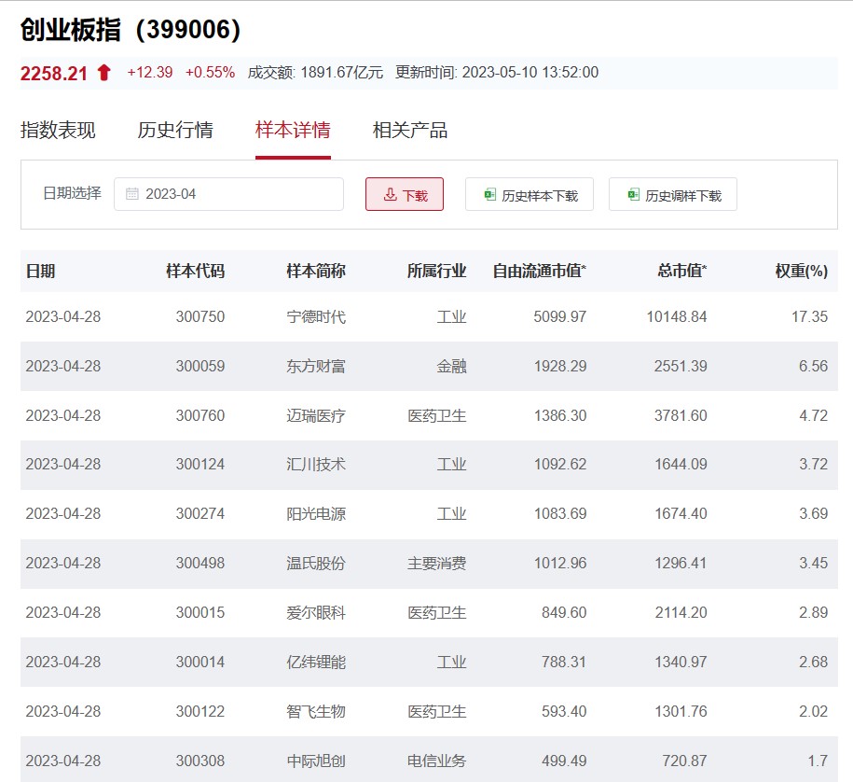853x782 pixels.
Task: Click the 总市值 column header
Action: click(681, 271)
